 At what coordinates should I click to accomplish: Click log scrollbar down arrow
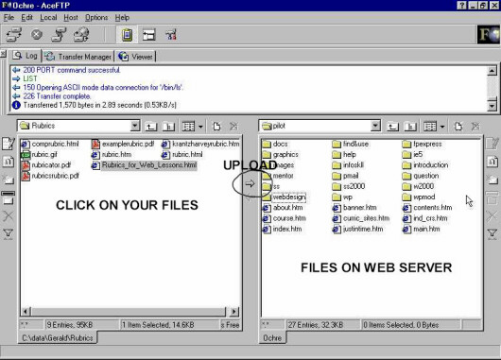pyautogui.click(x=492, y=106)
